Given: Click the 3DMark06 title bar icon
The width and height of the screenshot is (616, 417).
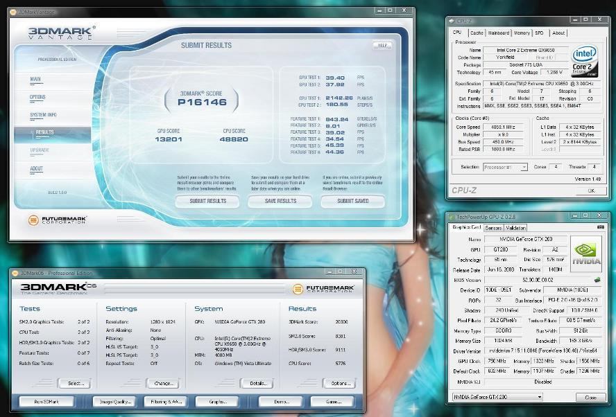Looking at the screenshot, I should coord(15,273).
